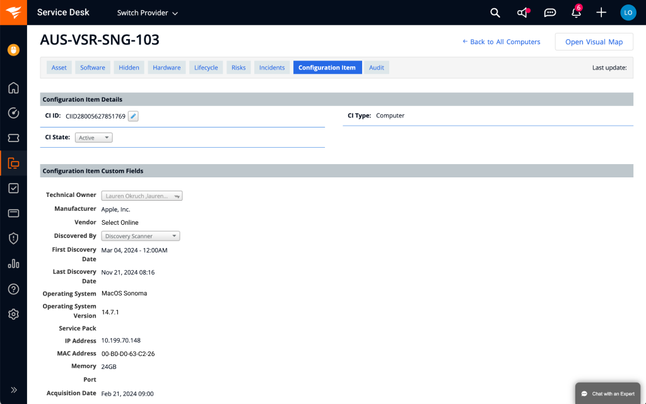Open the chat messages bubble icon
The height and width of the screenshot is (404, 646).
[549, 13]
